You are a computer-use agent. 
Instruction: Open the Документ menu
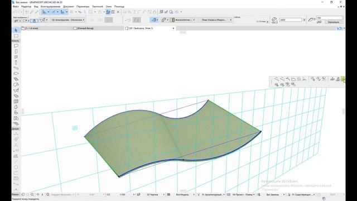(68, 7)
